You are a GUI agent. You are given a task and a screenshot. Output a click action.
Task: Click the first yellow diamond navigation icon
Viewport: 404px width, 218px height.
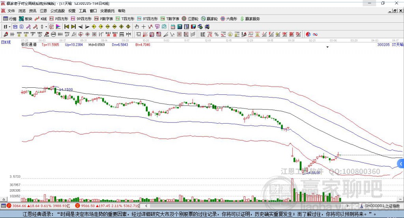[x=94, y=27]
